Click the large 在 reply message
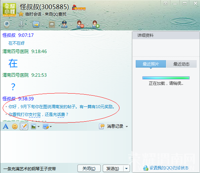The image size is (200, 173). pos(13,63)
